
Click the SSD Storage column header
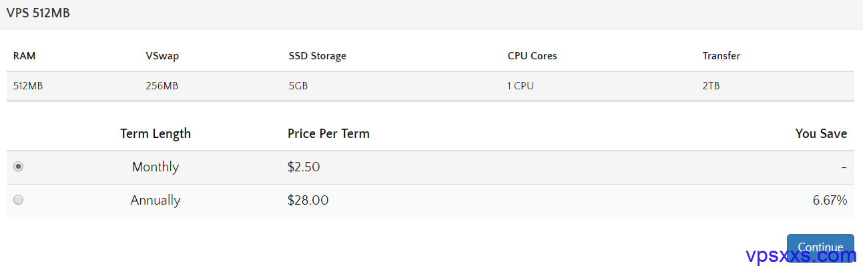317,56
